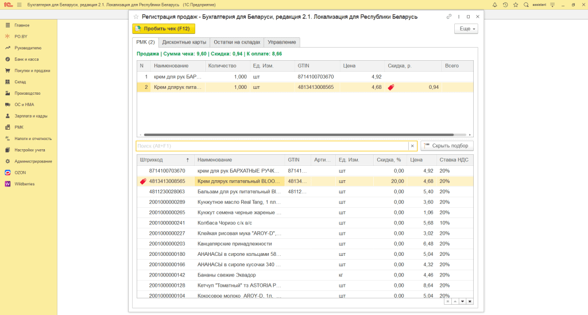Click the discount tag icon in receipt row 2

coord(390,87)
